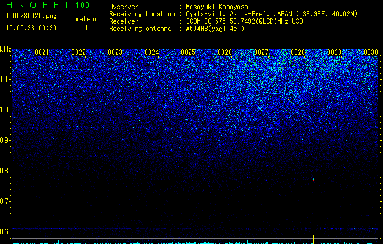Click the yellow meteor echo spike at bottom
Screen dimensions: 383x244
point(313,239)
